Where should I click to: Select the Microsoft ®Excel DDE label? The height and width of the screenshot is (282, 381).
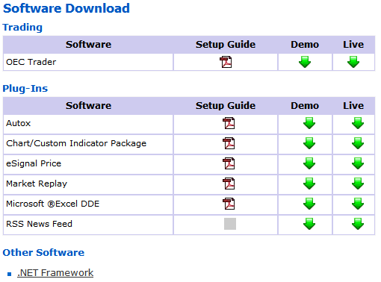coord(53,204)
